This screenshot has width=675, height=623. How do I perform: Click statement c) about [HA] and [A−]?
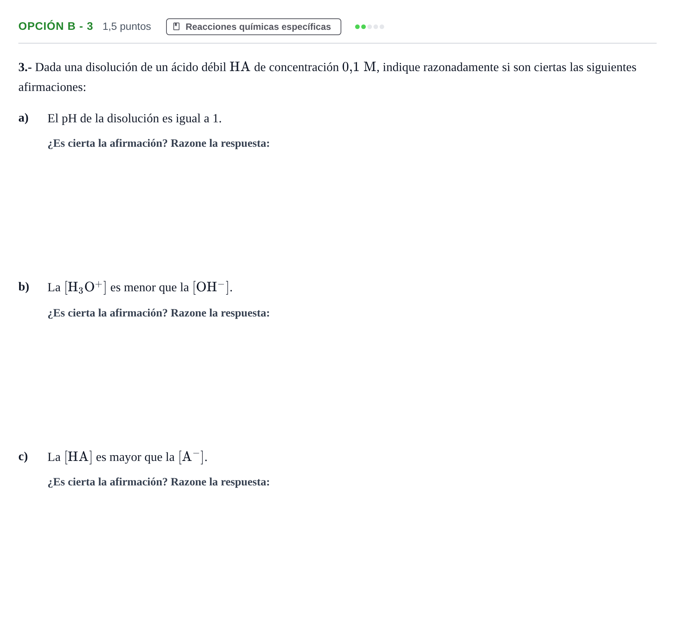127,457
